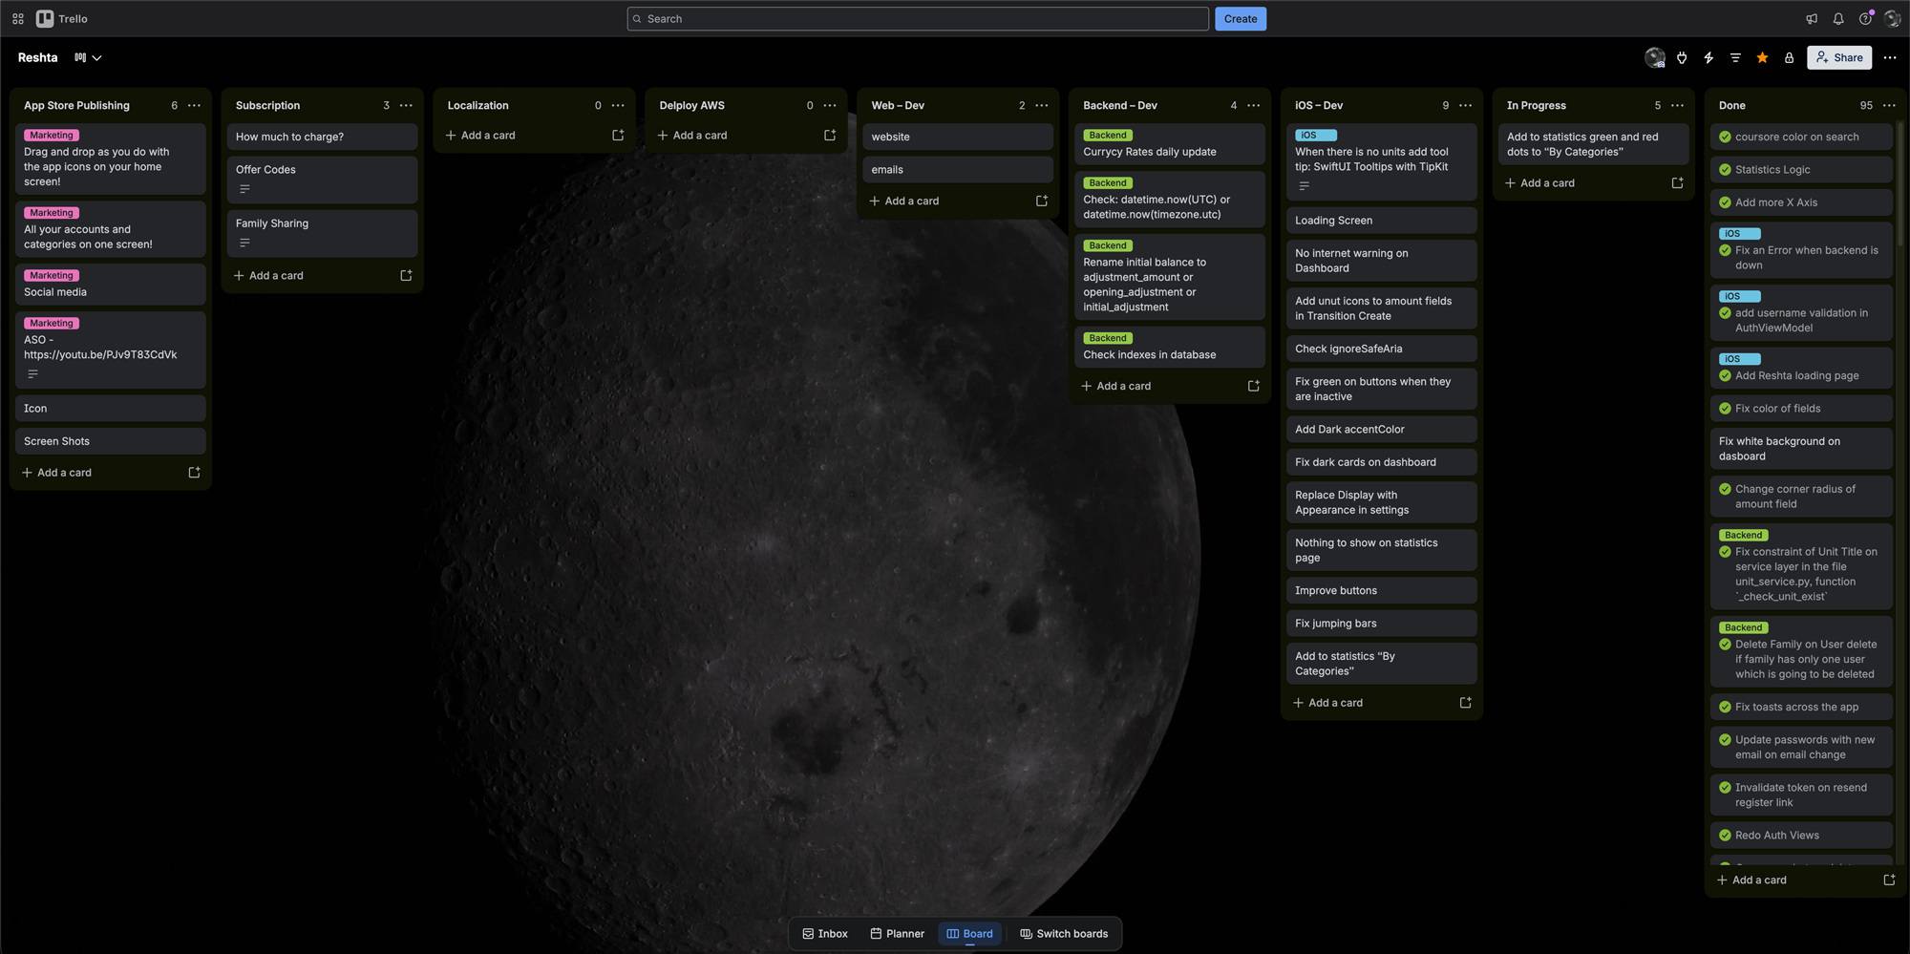
Task: Open the 'Loading Screen' card
Action: [1381, 221]
